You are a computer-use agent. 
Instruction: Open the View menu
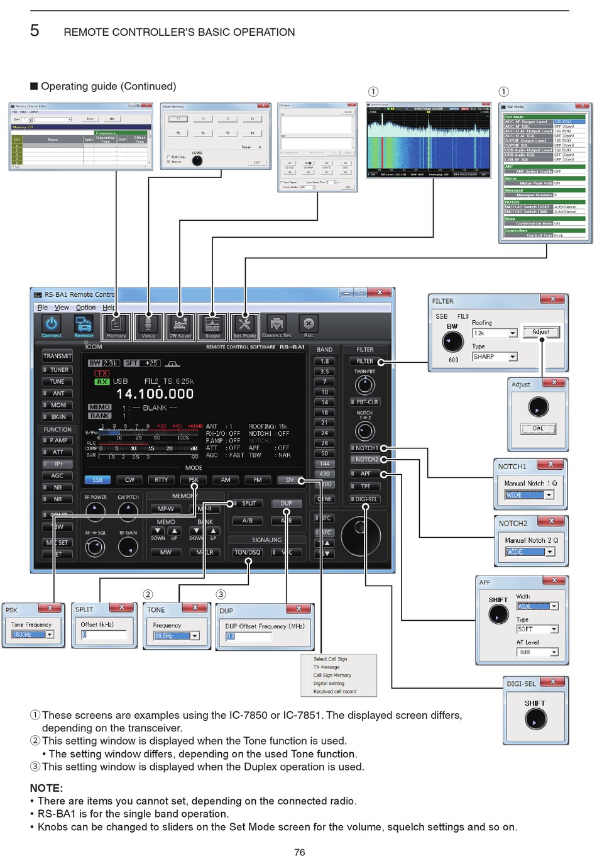(62, 308)
